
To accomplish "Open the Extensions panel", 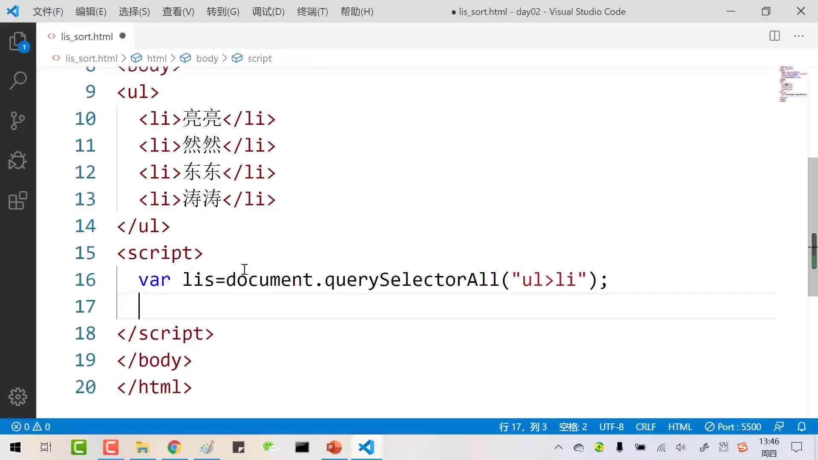I will click(x=18, y=200).
